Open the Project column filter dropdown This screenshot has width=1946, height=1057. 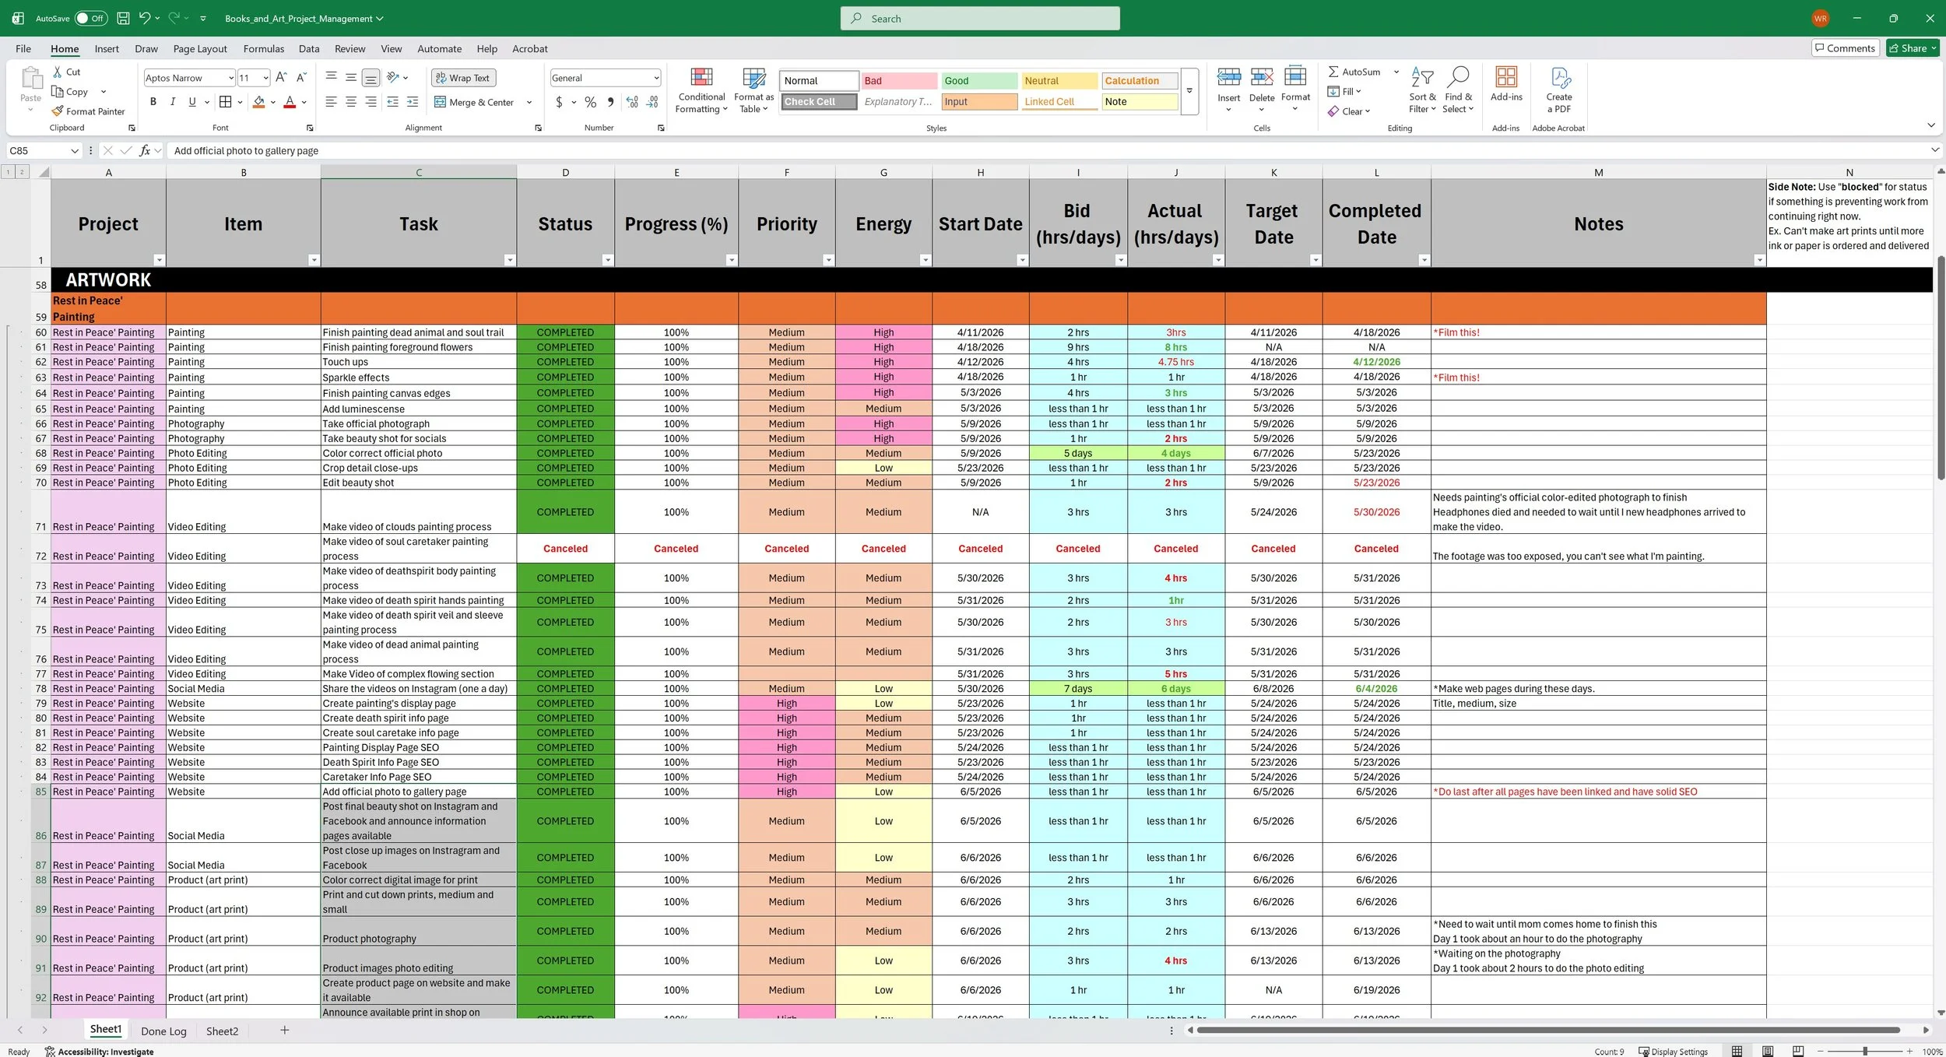click(160, 260)
